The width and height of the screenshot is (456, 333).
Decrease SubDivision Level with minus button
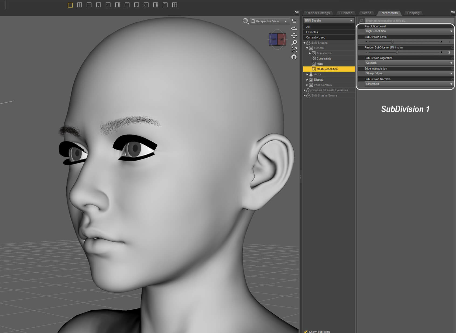pos(366,42)
